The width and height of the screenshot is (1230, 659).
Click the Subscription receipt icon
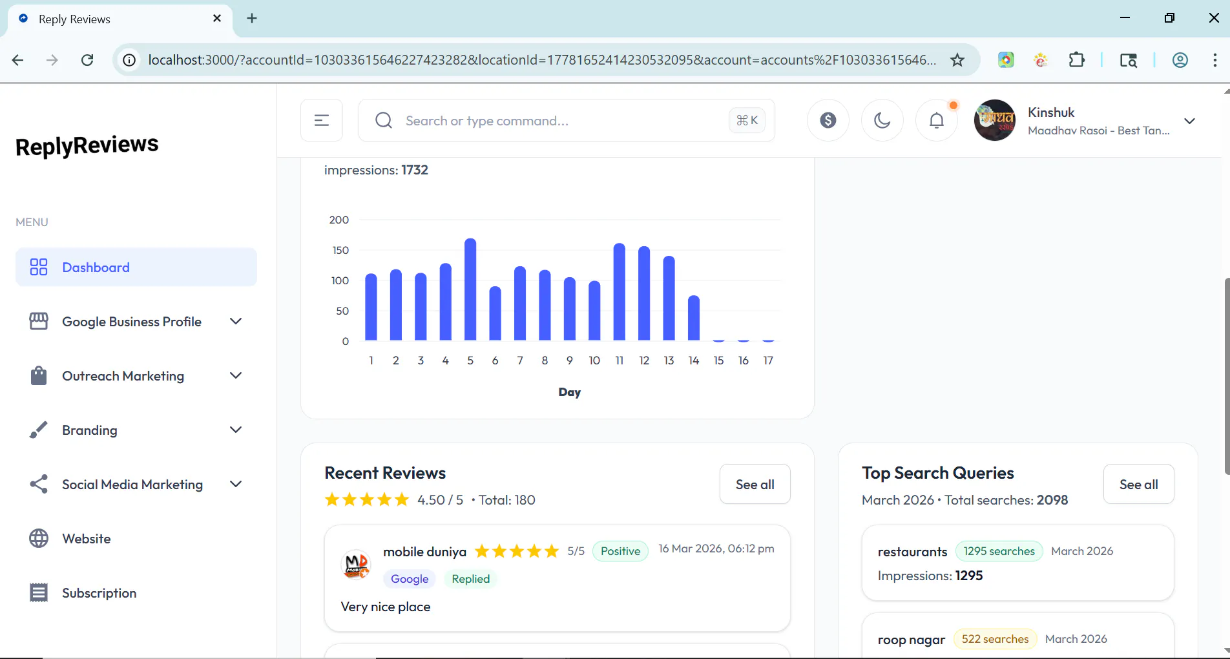coord(39,592)
